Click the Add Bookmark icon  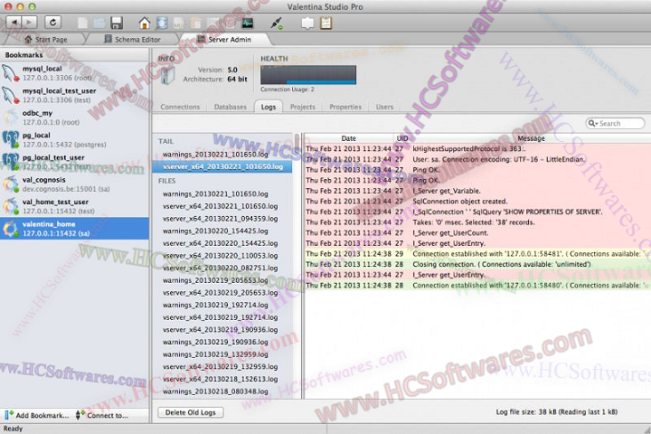[x=9, y=415]
